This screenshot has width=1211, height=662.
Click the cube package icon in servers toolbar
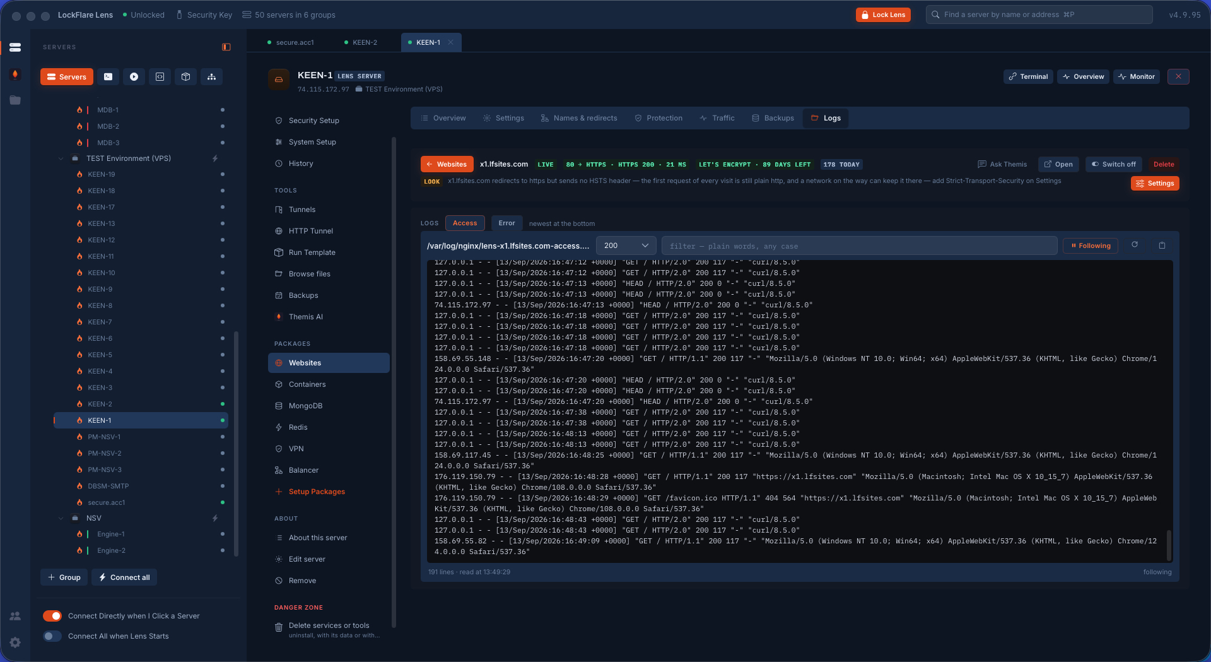185,77
